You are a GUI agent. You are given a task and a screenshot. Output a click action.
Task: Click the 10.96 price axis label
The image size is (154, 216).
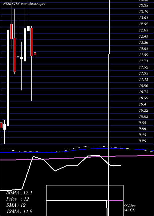144,86
